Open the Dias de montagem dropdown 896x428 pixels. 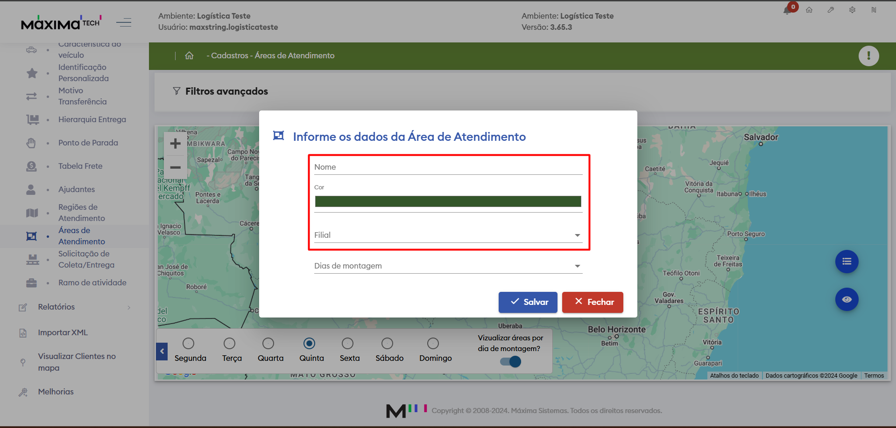448,266
